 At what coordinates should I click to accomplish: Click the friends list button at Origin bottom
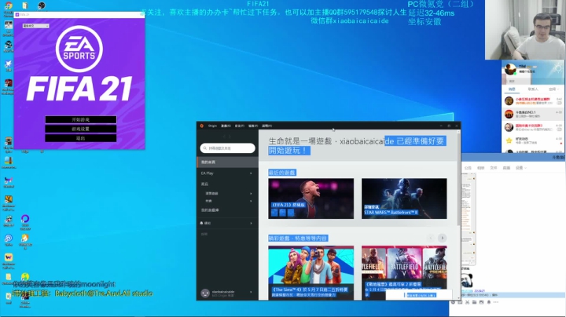(x=421, y=295)
